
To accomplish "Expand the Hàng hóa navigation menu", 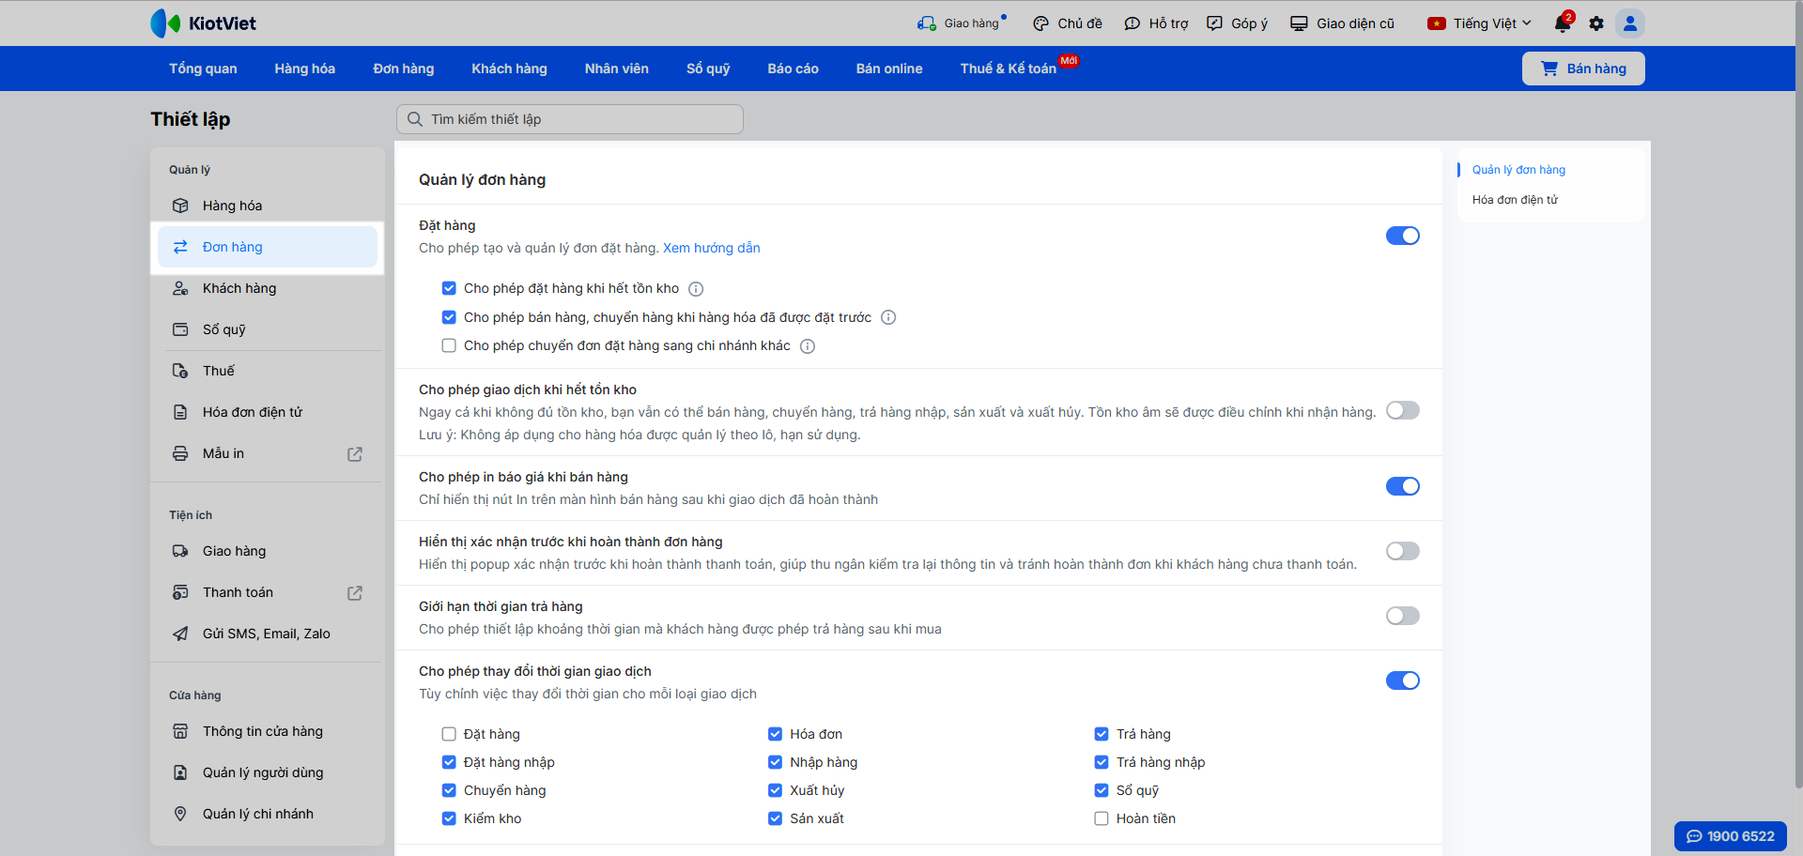I will tap(304, 69).
